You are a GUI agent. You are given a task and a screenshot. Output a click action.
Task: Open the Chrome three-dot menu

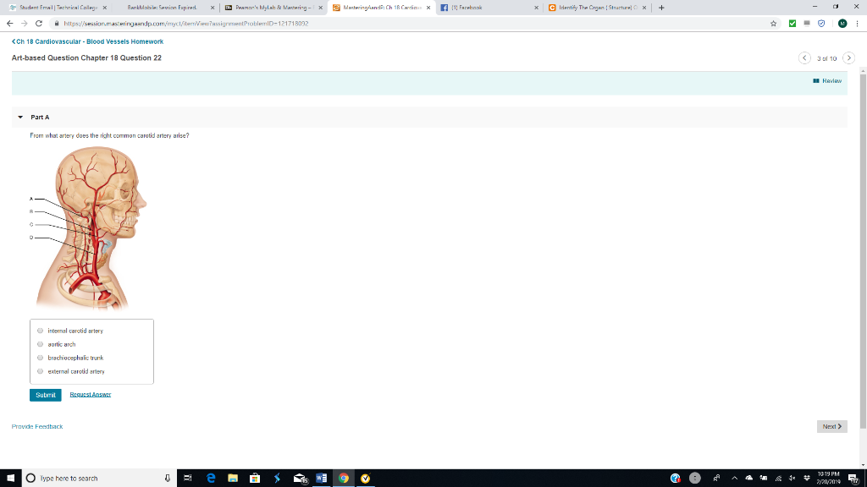pos(857,23)
